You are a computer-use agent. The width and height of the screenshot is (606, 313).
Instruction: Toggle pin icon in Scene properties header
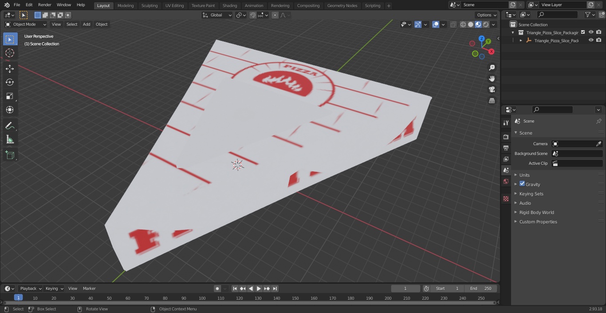[x=598, y=121]
